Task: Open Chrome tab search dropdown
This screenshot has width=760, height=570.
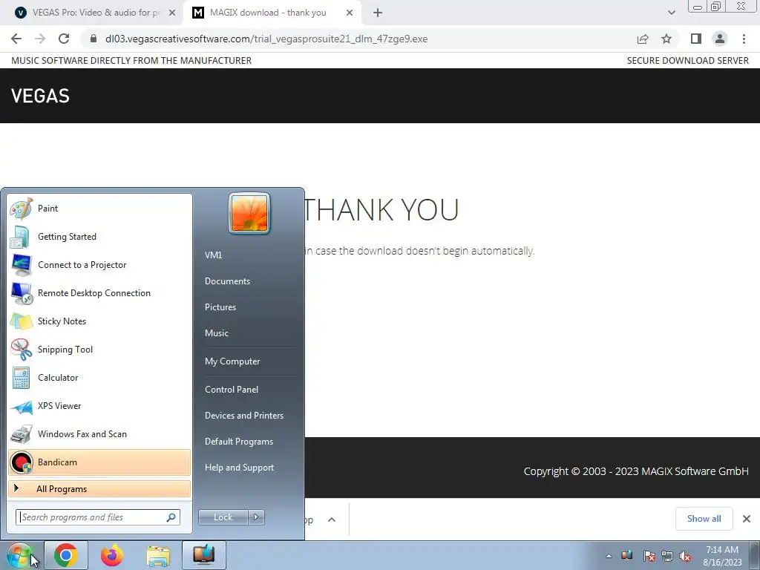Action: [671, 13]
